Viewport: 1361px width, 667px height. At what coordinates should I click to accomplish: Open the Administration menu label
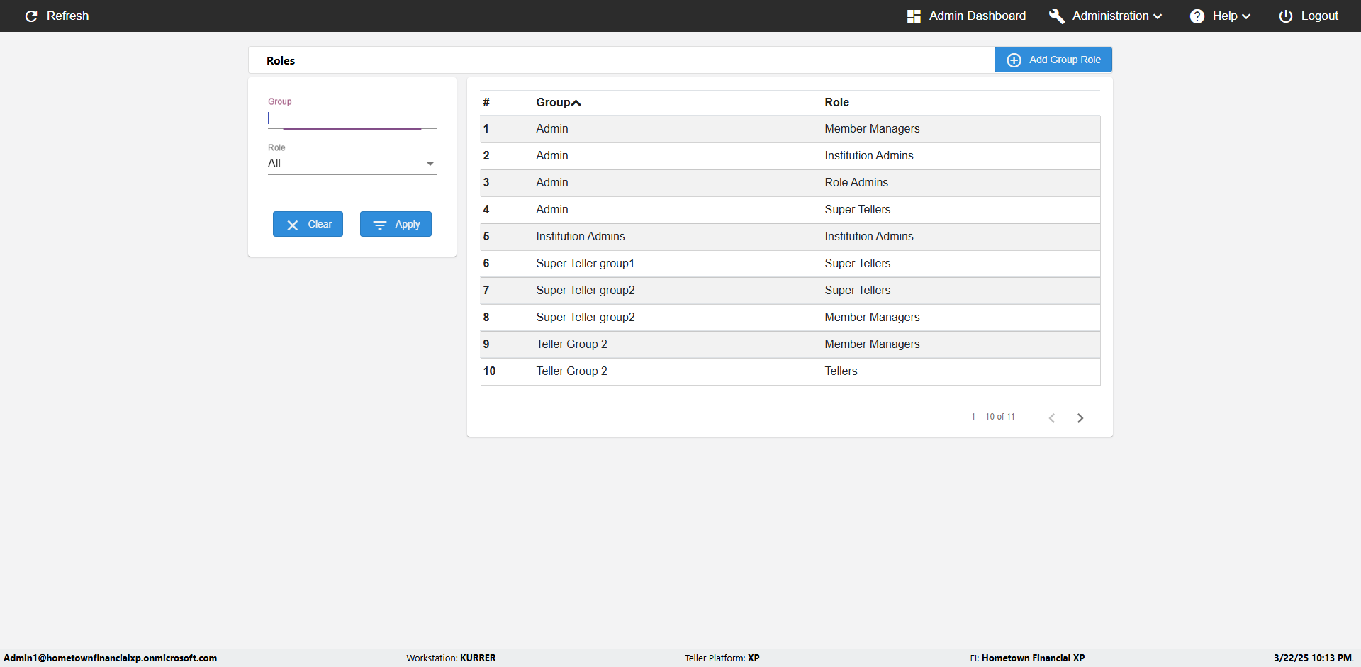(1110, 16)
